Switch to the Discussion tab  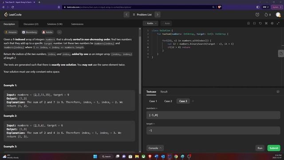pos(31,24)
